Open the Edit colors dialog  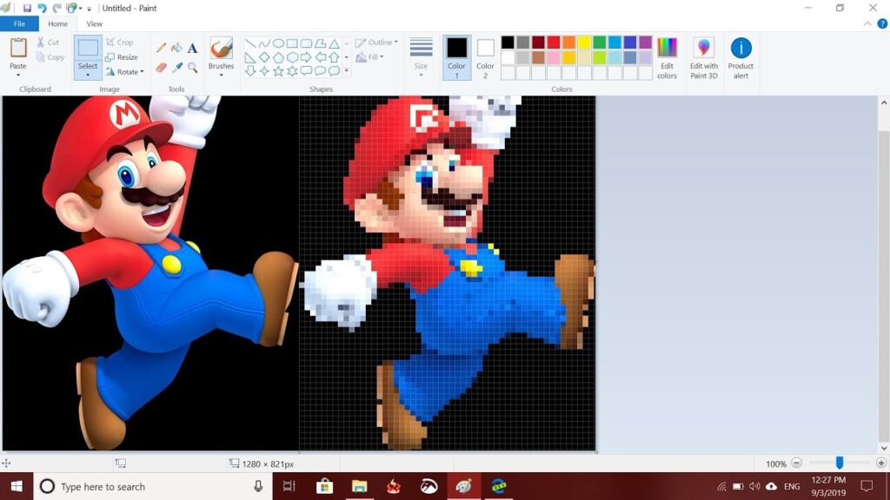tap(667, 57)
